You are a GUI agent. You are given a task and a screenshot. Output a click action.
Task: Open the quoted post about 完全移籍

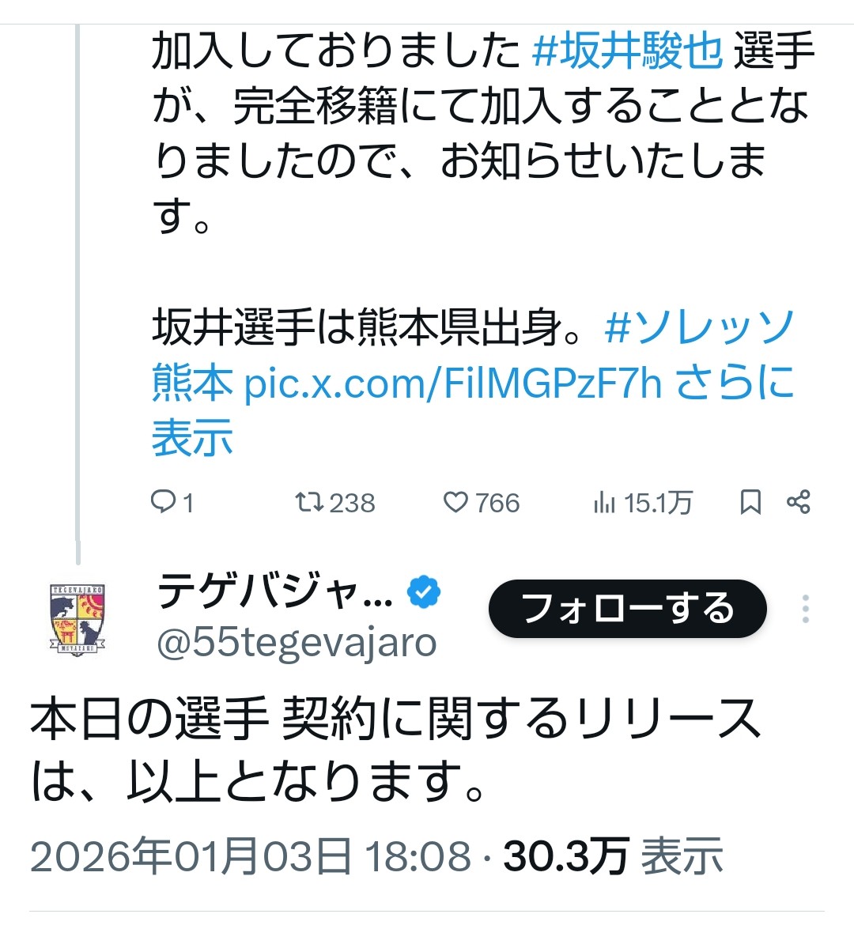coord(474,158)
